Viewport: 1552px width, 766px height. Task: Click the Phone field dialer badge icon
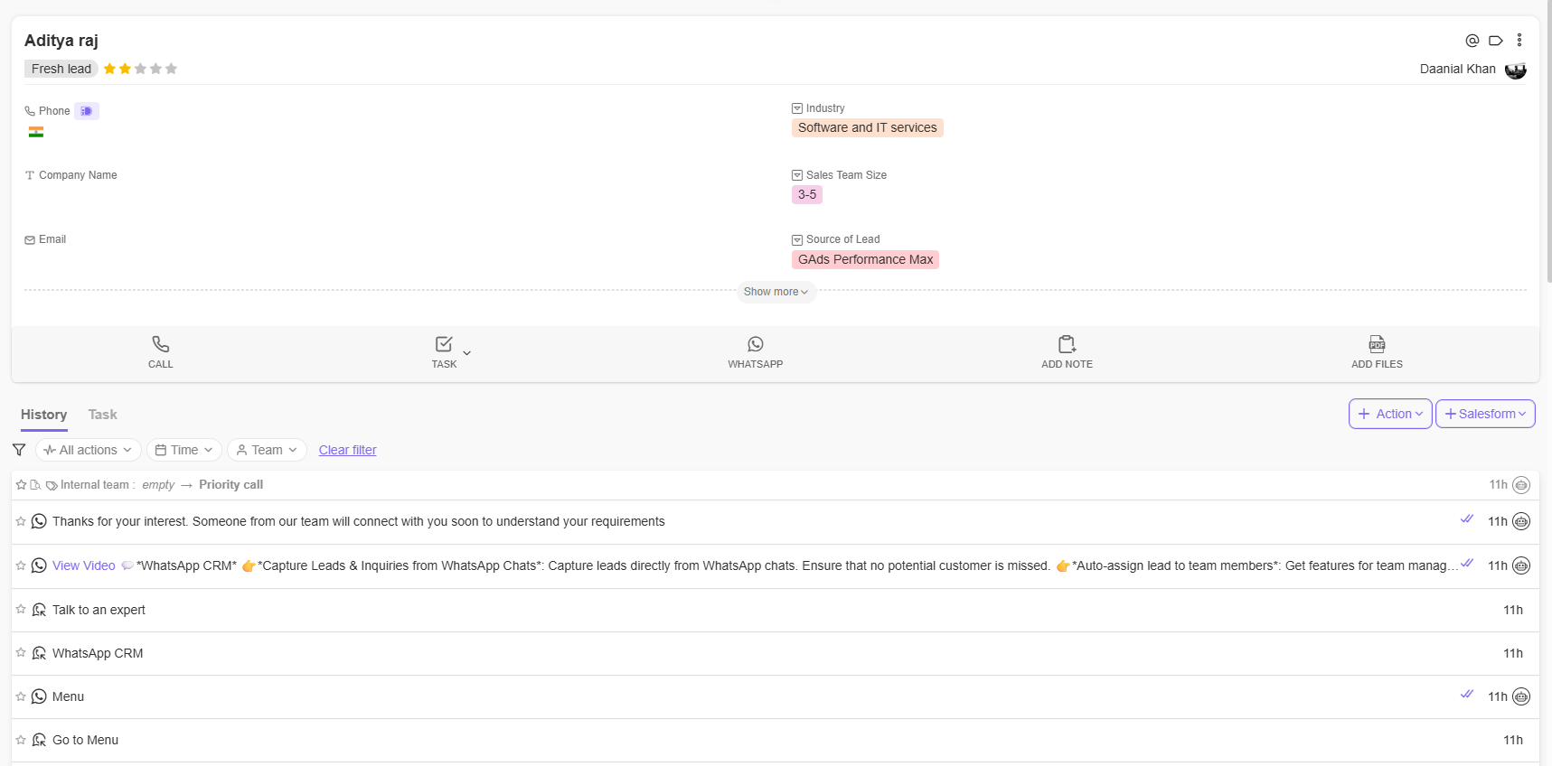[87, 111]
